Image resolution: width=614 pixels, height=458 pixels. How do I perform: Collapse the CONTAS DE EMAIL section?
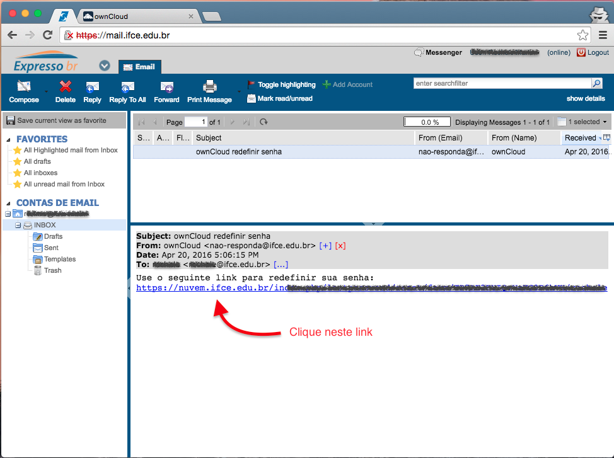(x=8, y=203)
